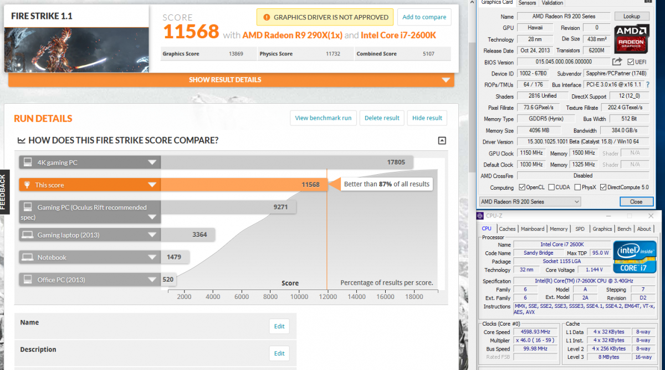Open the Feedback side tab
Image resolution: width=665 pixels, height=370 pixels.
tap(4, 191)
